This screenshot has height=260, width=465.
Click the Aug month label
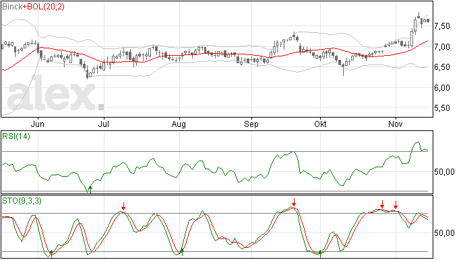pyautogui.click(x=179, y=124)
